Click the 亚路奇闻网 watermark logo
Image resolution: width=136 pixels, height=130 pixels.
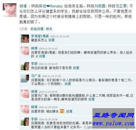[113, 115]
